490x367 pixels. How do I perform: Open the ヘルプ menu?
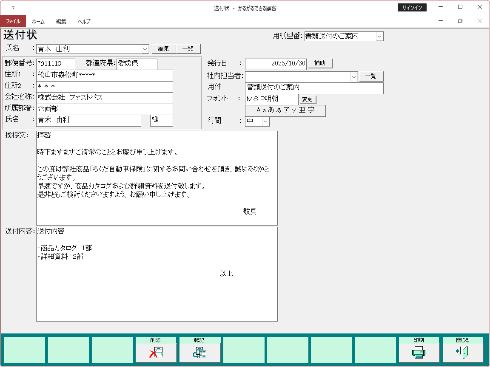pyautogui.click(x=84, y=21)
